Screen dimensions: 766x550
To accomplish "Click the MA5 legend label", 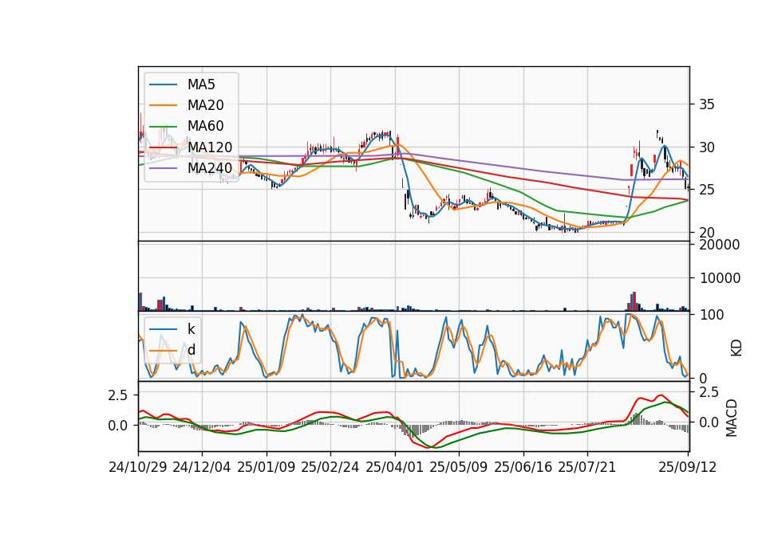I will [201, 84].
